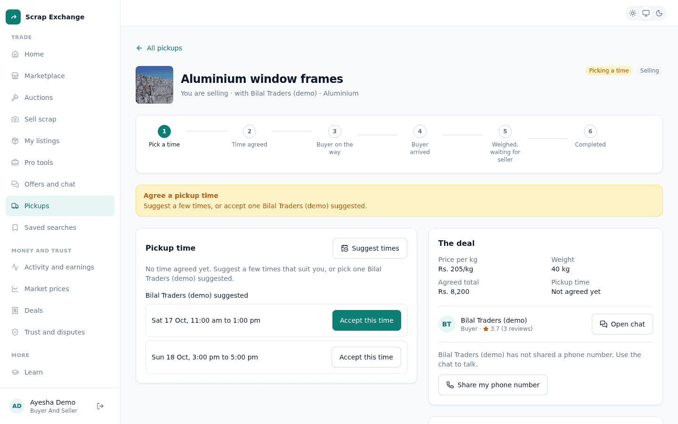This screenshot has height=424, width=678.
Task: Click Share my phone number
Action: pyautogui.click(x=493, y=385)
